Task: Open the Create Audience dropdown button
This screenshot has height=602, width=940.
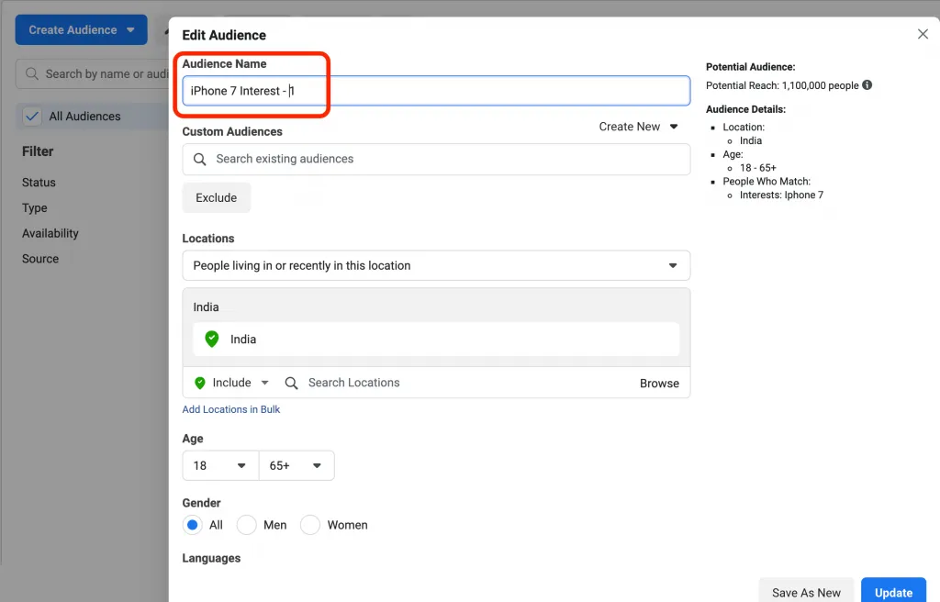Action: 82,30
